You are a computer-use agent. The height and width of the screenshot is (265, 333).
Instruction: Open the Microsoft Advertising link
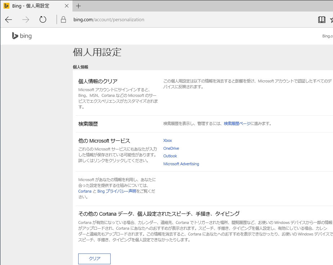pyautogui.click(x=181, y=164)
